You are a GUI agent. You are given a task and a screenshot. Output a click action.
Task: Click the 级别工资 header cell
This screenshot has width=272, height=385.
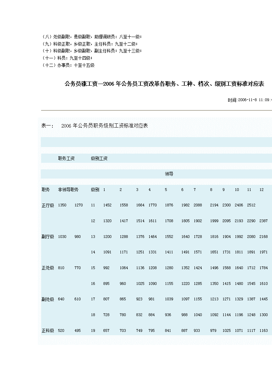[x=99, y=159]
